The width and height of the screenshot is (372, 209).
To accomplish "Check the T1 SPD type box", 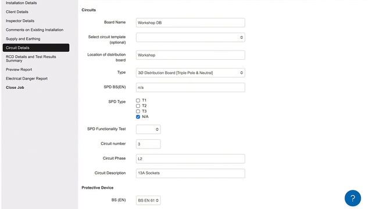I will (138, 100).
